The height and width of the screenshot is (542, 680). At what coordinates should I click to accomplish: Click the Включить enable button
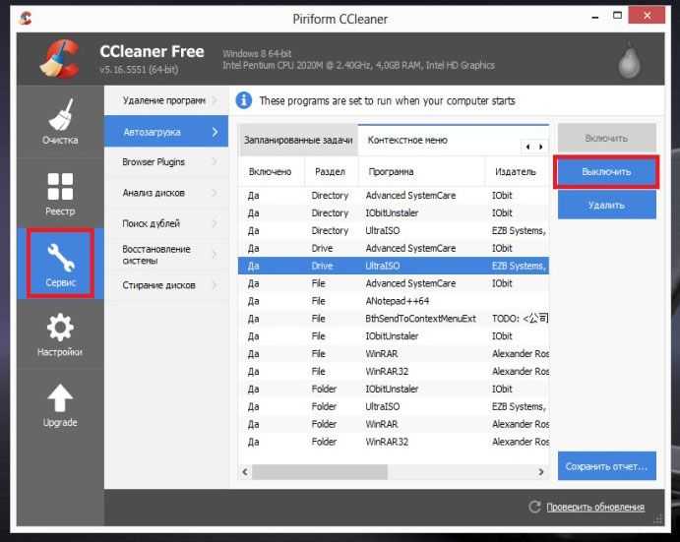click(x=606, y=138)
